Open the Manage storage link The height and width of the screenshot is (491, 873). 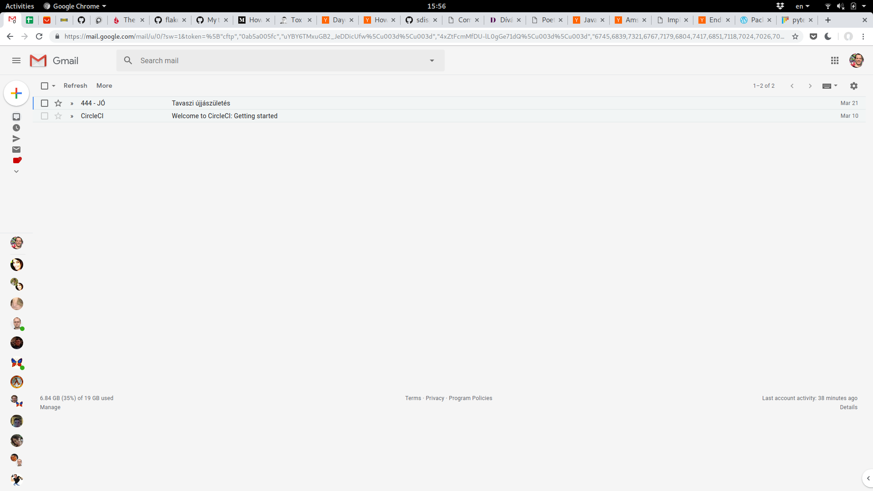50,407
